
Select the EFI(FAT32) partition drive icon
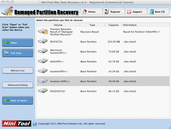pyautogui.click(x=43, y=41)
